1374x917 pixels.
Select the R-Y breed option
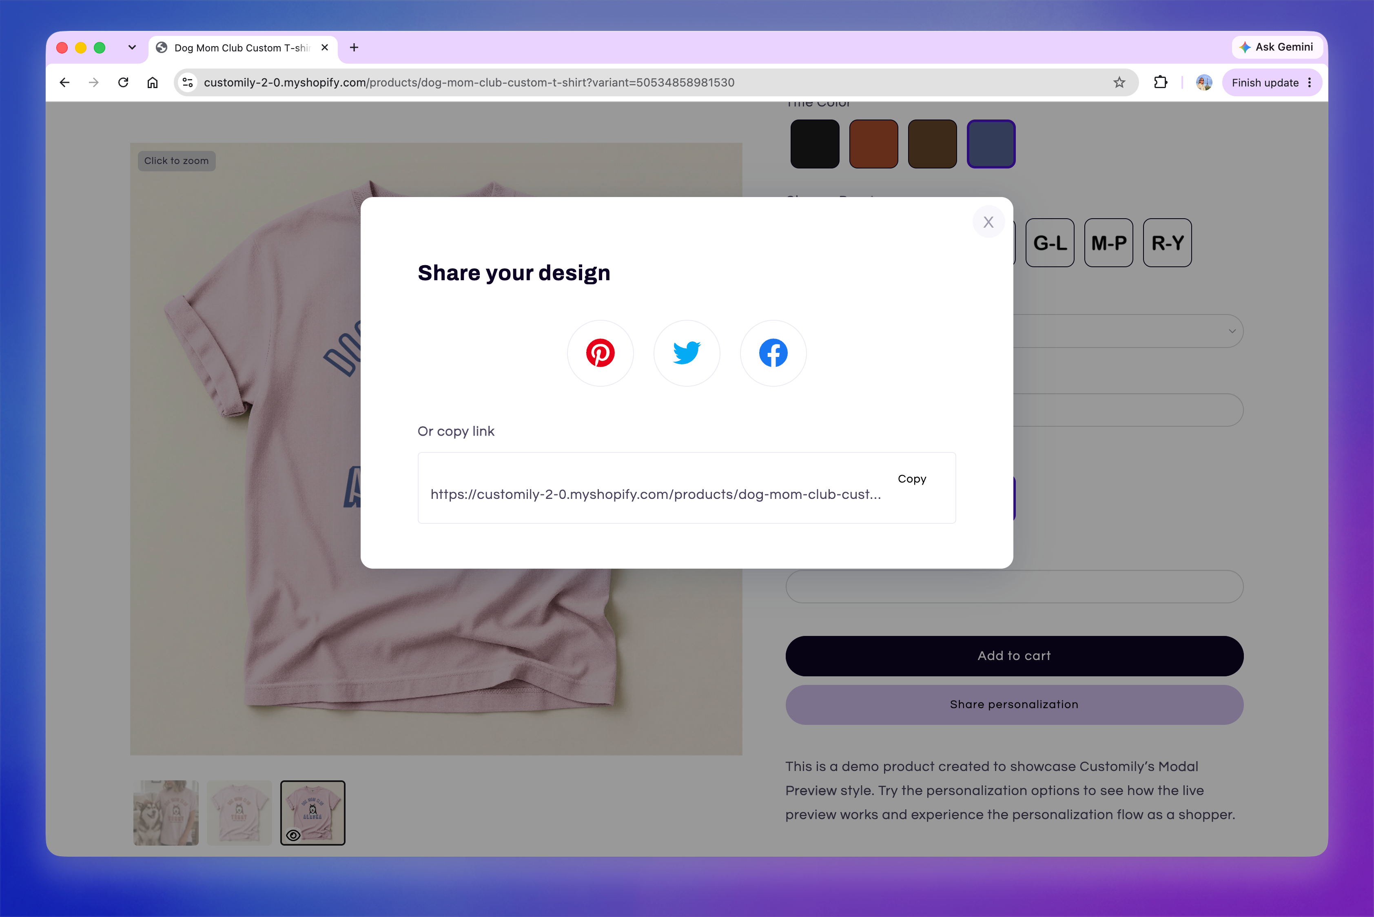(1168, 243)
